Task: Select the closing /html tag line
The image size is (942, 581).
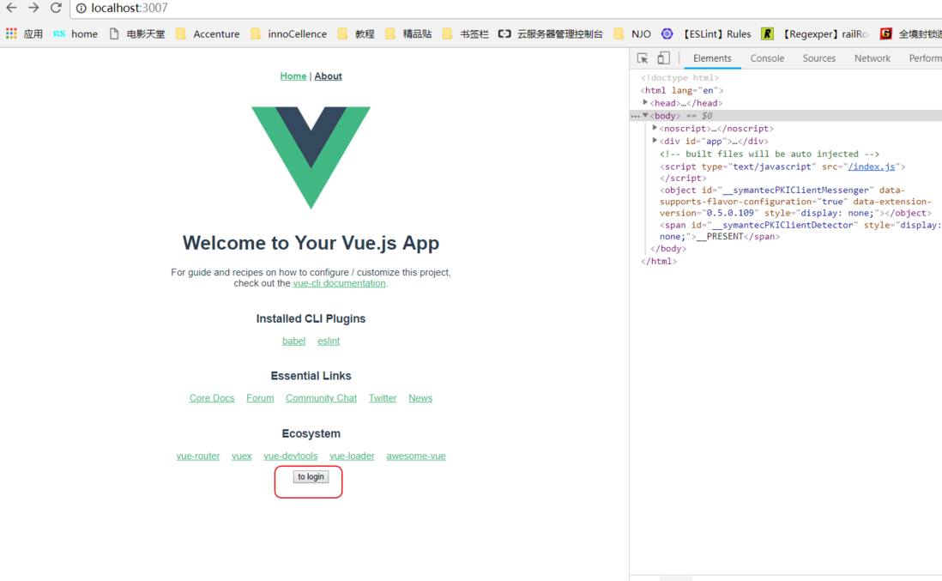Action: 658,262
